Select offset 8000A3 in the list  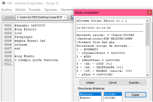pyautogui.click(x=113, y=94)
